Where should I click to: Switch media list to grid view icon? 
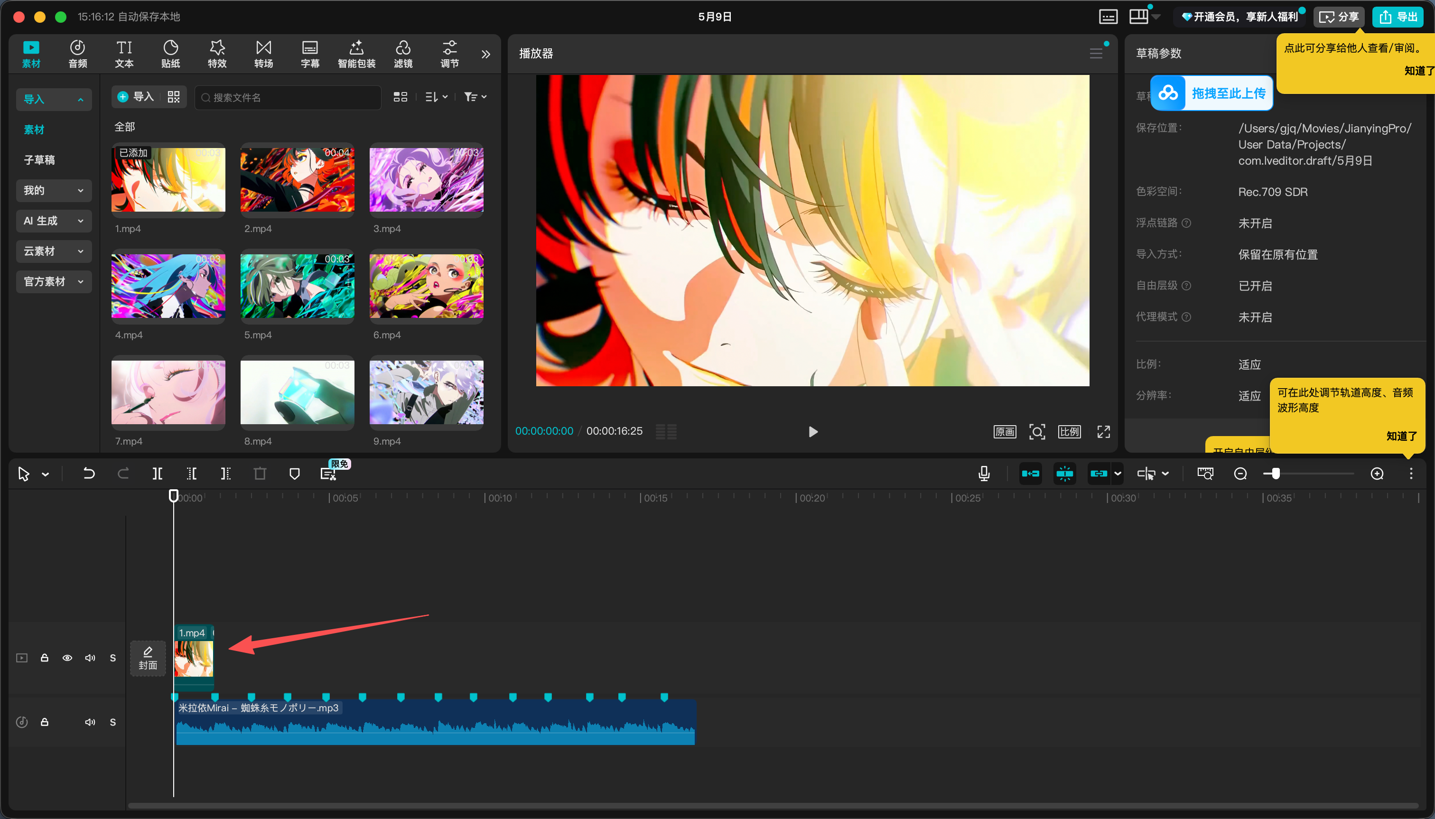coord(400,97)
